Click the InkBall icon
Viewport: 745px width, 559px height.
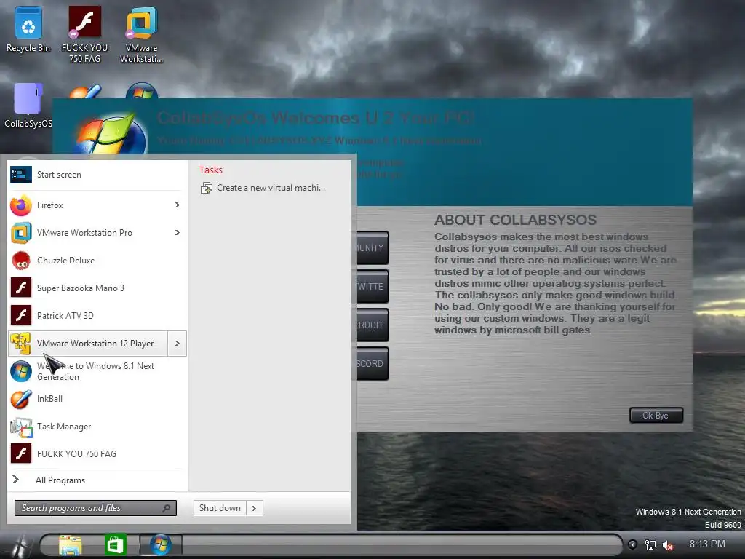(x=21, y=399)
